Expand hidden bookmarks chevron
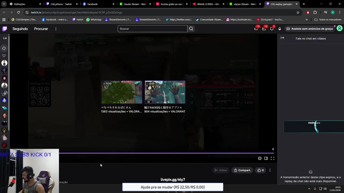Screen dimensions: 344x193 (307, 20)
